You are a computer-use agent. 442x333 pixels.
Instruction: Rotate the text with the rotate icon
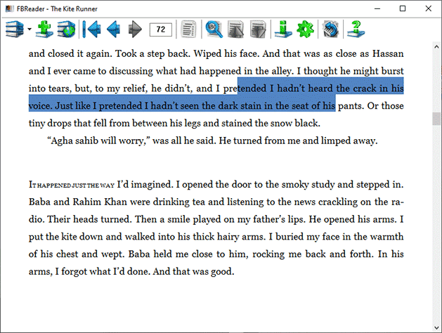[330, 29]
